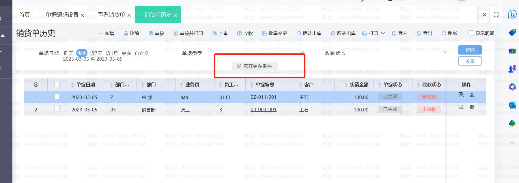Viewport: 519px width, 183px height.
Task: Choose 自定义 custom date range
Action: click(x=142, y=53)
